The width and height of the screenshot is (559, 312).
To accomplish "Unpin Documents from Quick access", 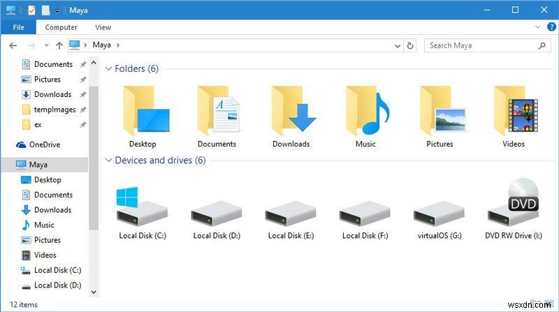I will pyautogui.click(x=82, y=64).
